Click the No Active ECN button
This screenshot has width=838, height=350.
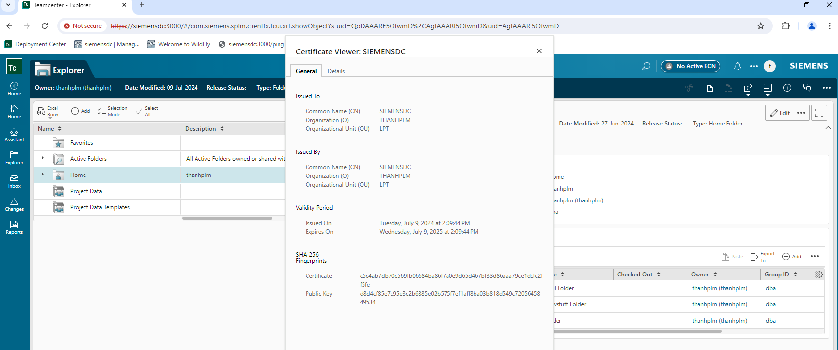(x=690, y=66)
